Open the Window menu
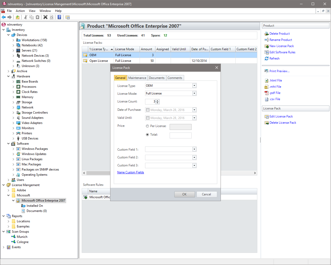 click(x=45, y=11)
